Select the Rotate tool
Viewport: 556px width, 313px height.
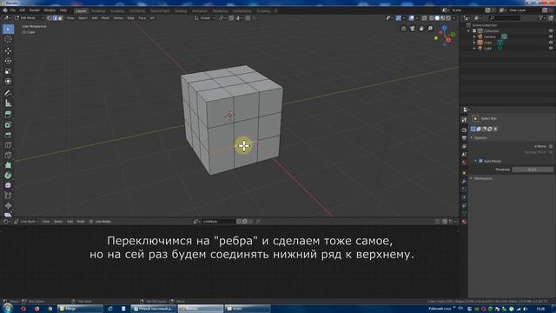8,61
